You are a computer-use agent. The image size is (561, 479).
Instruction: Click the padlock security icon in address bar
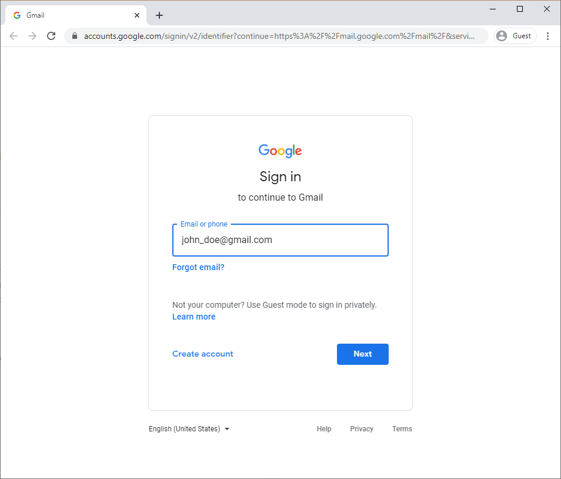[74, 35]
